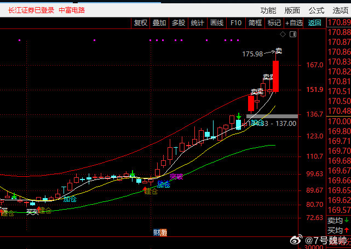Screen dimensions: 351x249
Task: Select the 169.62 price row
Action: tap(339, 200)
